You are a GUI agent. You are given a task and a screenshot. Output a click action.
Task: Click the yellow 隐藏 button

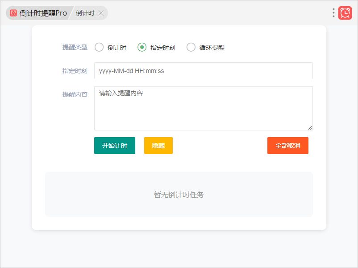158,146
